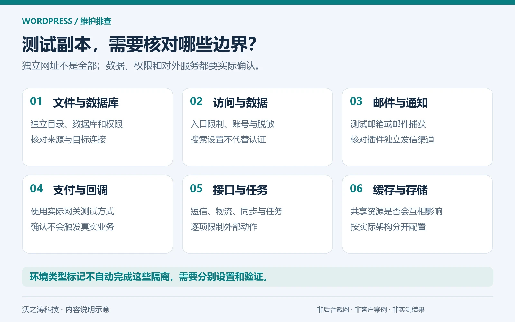
Task: Click the headline "测试副本，需要核对哪些边界?"
Action: [x=139, y=44]
